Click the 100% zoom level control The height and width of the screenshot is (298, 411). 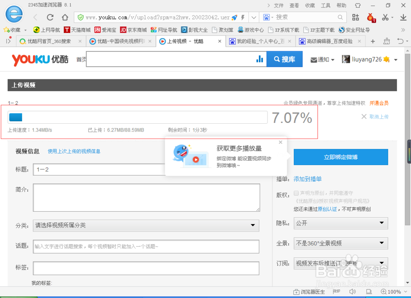[x=394, y=292]
